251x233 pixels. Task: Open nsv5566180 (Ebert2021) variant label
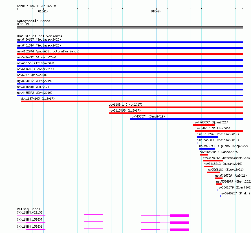(x=225, y=170)
